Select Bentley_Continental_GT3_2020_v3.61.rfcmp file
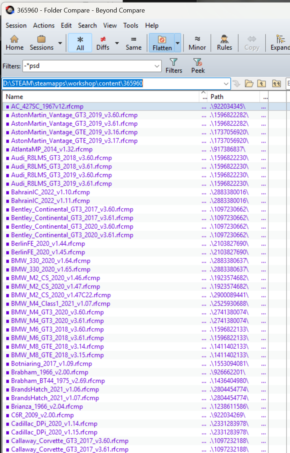This screenshot has height=453, width=290. tap(72, 235)
